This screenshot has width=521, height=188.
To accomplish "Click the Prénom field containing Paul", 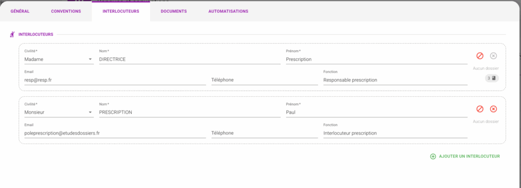I will click(x=377, y=113).
